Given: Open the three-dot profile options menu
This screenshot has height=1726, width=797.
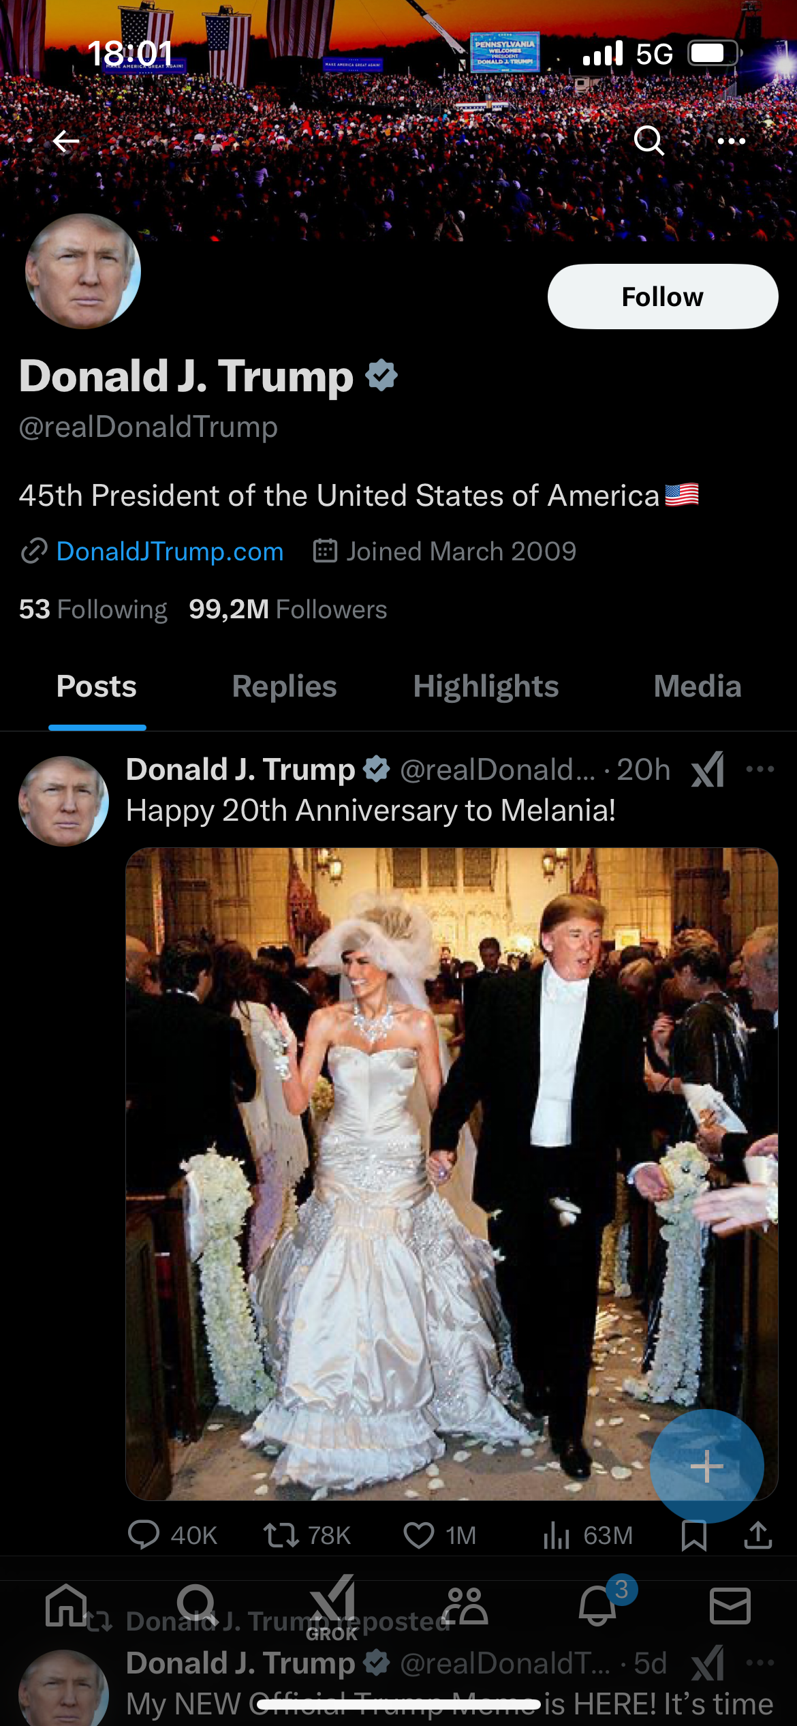Looking at the screenshot, I should [731, 141].
